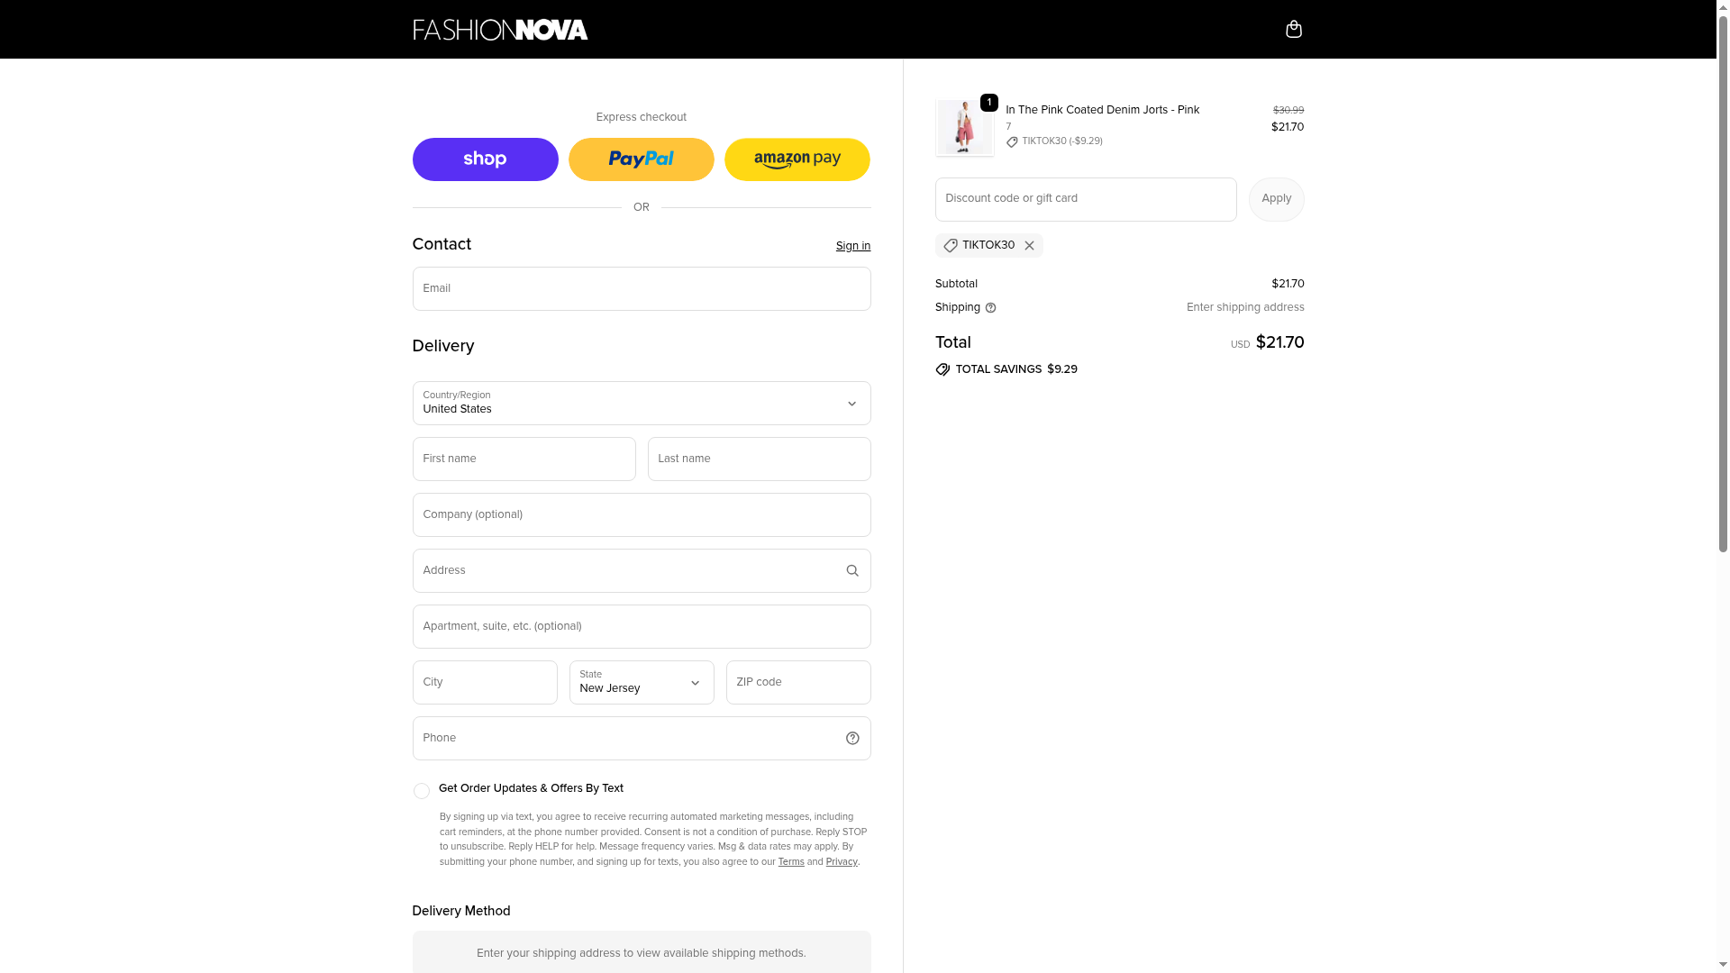Click the Fashion Nova logo
Image resolution: width=1730 pixels, height=973 pixels.
(x=500, y=30)
